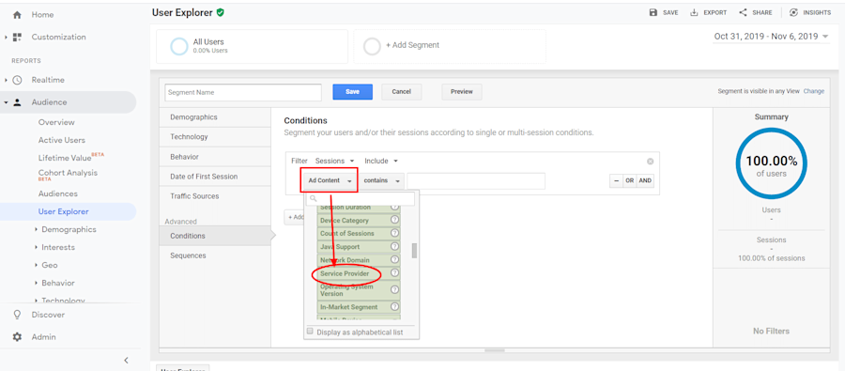Click the Change visibility link
This screenshot has width=845, height=371.
coord(814,91)
